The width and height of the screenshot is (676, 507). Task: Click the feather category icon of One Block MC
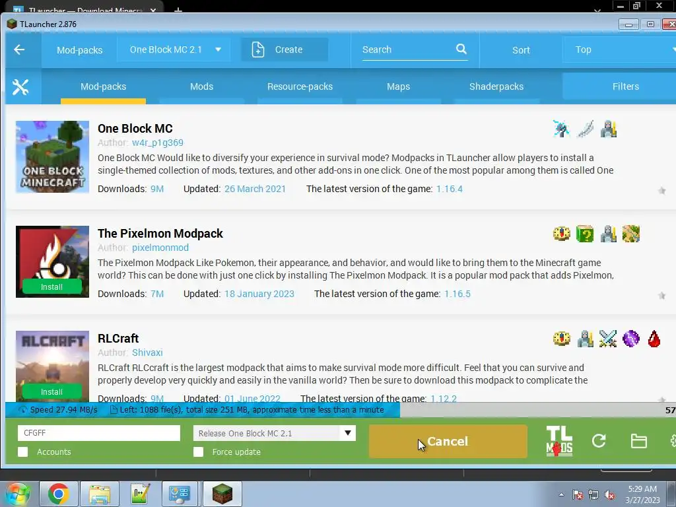585,129
